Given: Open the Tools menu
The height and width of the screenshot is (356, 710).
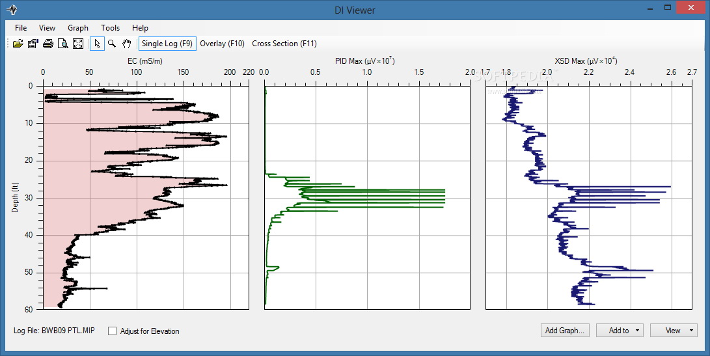Looking at the screenshot, I should point(110,27).
